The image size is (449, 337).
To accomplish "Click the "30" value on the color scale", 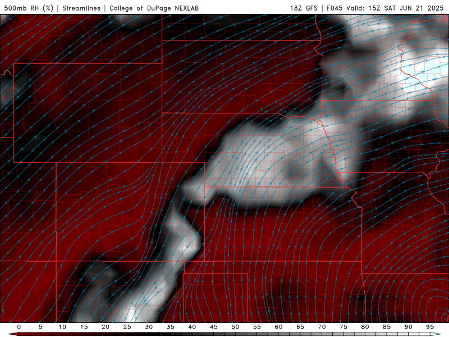I will [x=149, y=327].
